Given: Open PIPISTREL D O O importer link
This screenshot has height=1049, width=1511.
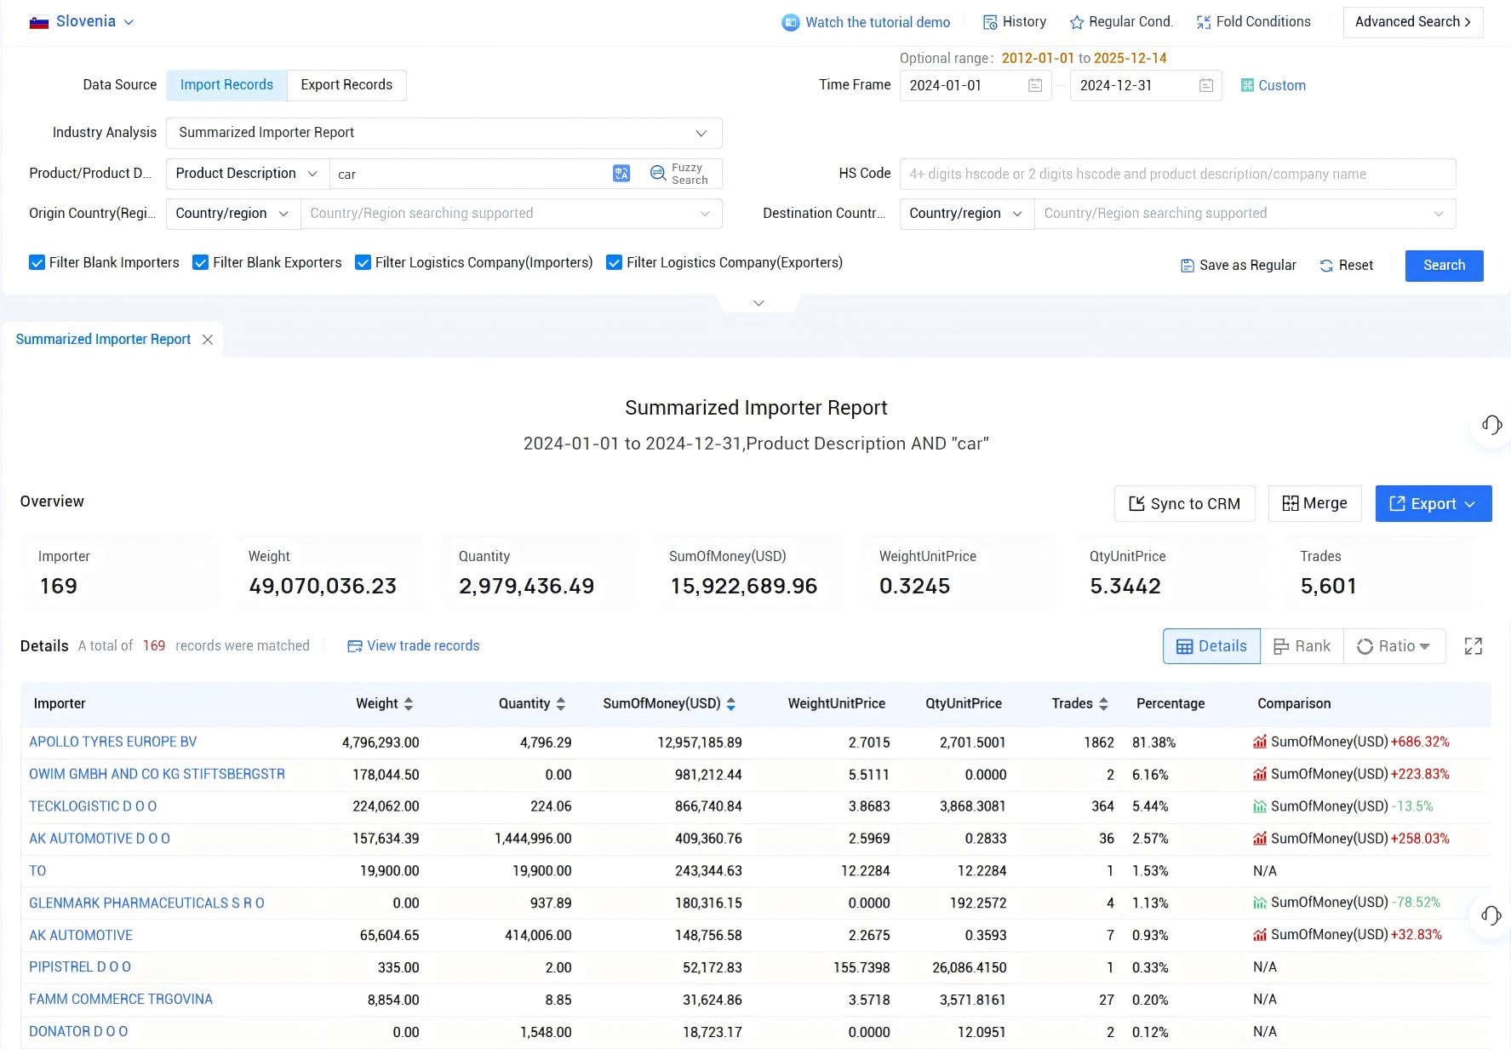Looking at the screenshot, I should coord(80,967).
